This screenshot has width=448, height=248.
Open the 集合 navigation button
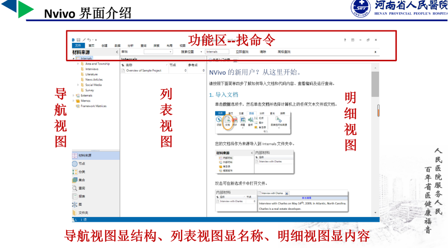pyautogui.click(x=95, y=180)
